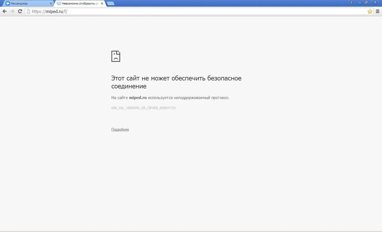
Task: Click the page info icon beside the URL
Action: pos(28,11)
